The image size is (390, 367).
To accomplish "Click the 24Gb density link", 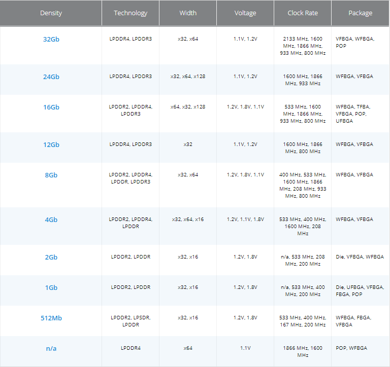I will (x=51, y=77).
